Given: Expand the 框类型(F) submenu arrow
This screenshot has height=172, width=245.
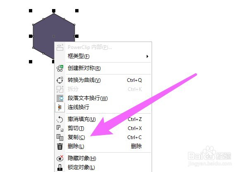Looking at the screenshot, I should (x=147, y=56).
